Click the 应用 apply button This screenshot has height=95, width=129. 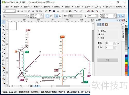pyautogui.click(x=108, y=60)
